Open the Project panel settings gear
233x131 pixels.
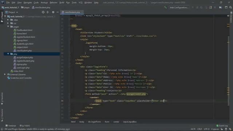53,12
